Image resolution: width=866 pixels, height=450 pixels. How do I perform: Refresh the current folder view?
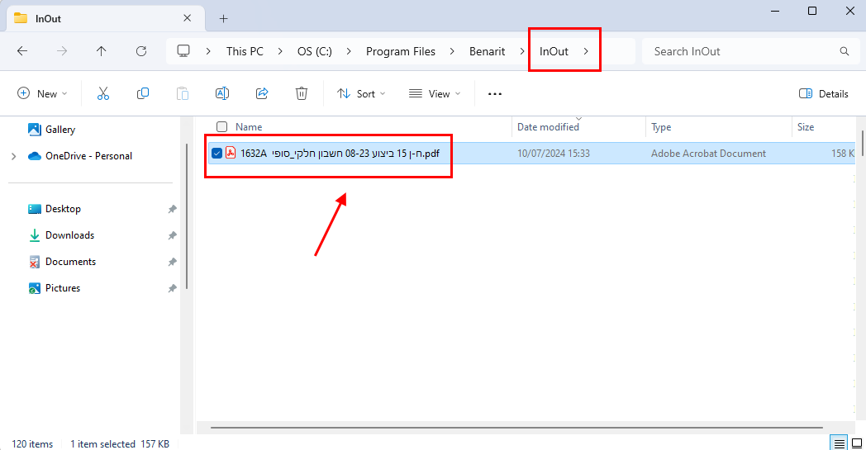[141, 51]
